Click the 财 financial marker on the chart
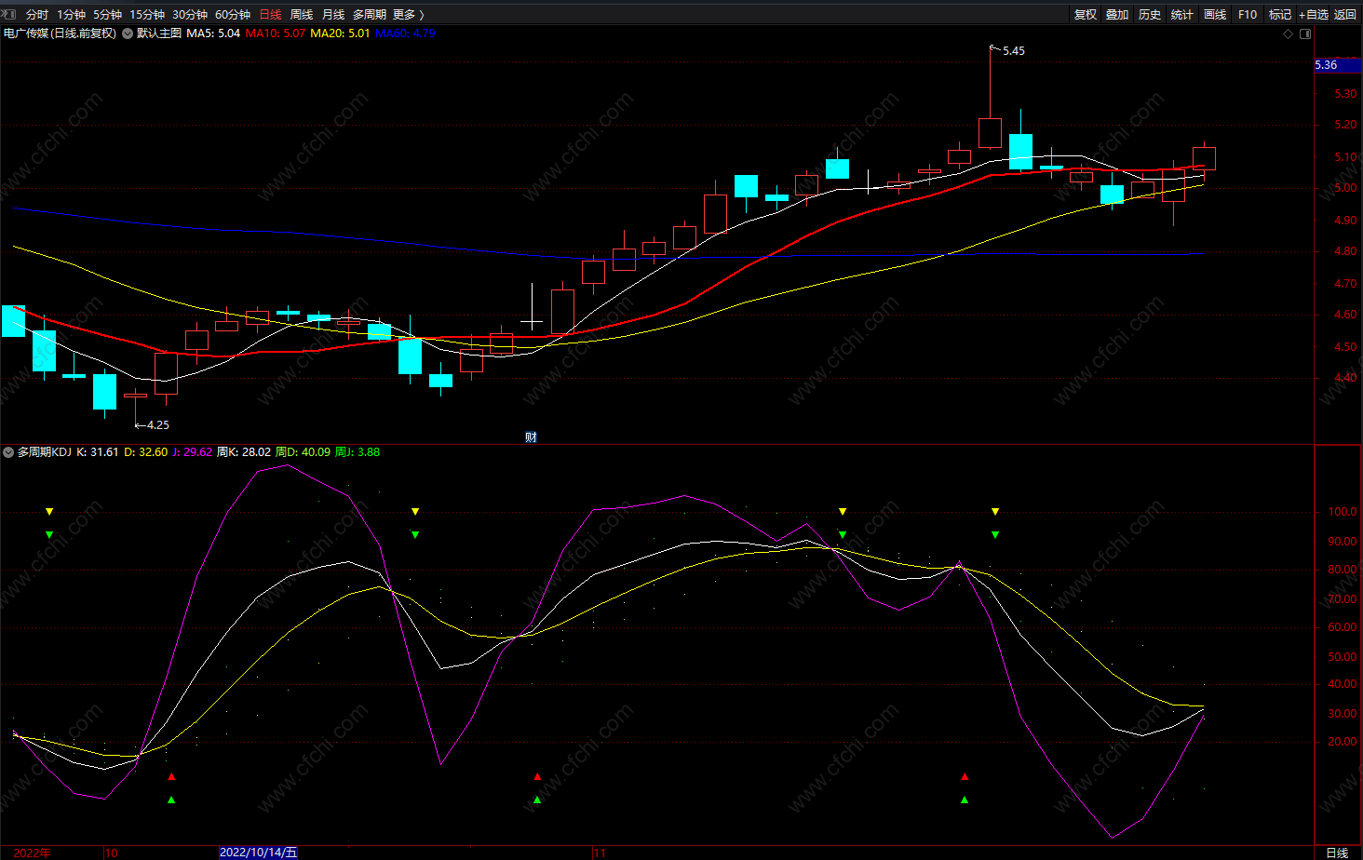The height and width of the screenshot is (860, 1363). point(531,437)
